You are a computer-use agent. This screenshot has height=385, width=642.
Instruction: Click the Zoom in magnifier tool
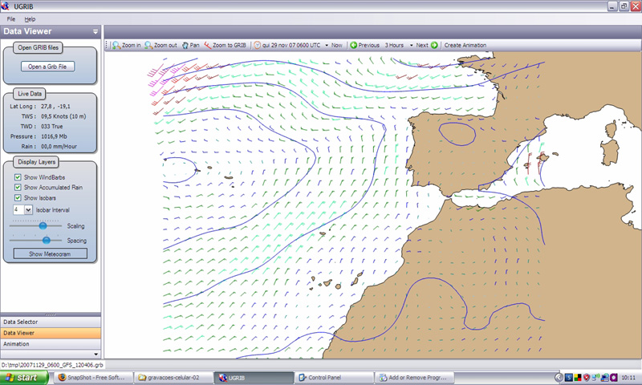(x=127, y=45)
